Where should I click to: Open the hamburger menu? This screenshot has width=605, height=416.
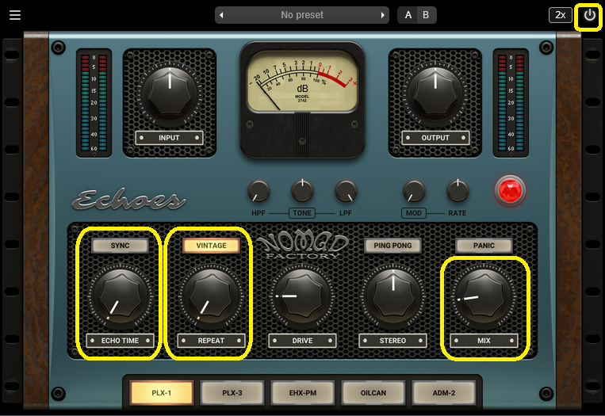click(15, 15)
